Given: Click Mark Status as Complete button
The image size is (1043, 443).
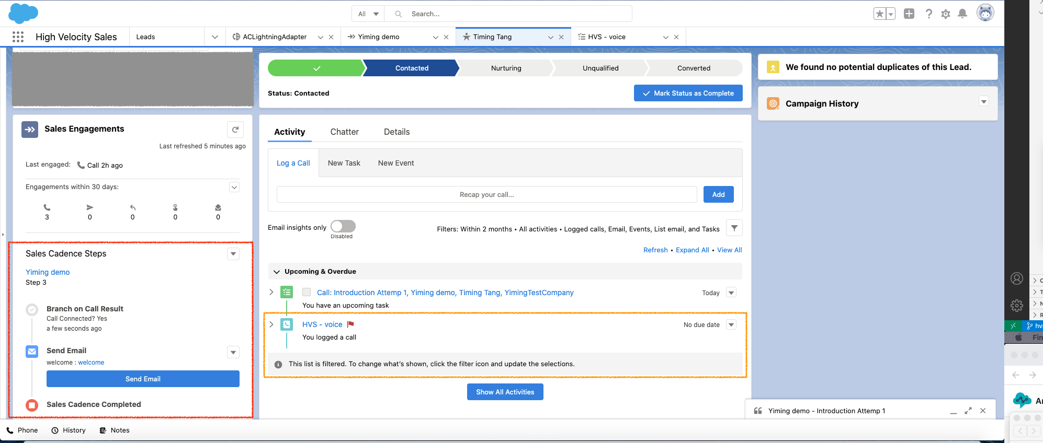Looking at the screenshot, I should point(688,93).
